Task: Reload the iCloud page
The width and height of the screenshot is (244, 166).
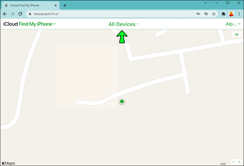Action: pos(20,14)
